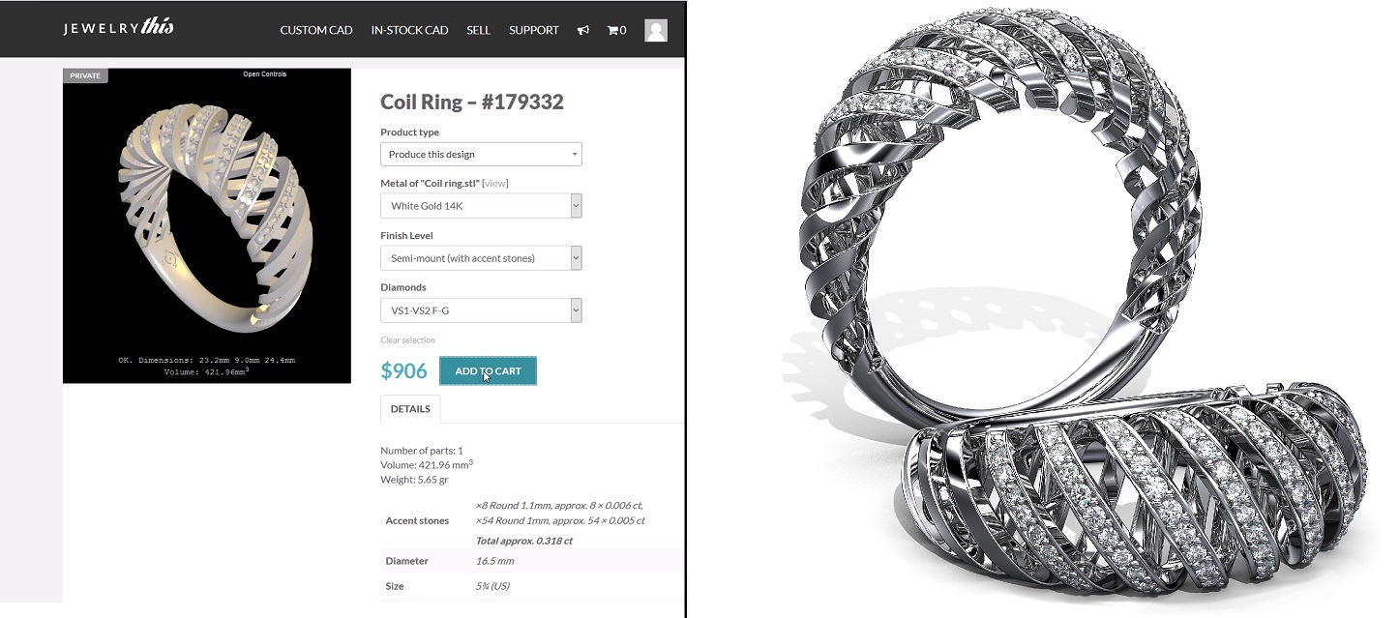Add the coil ring to cart
Viewport: 1399px width, 618px height.
pos(488,371)
